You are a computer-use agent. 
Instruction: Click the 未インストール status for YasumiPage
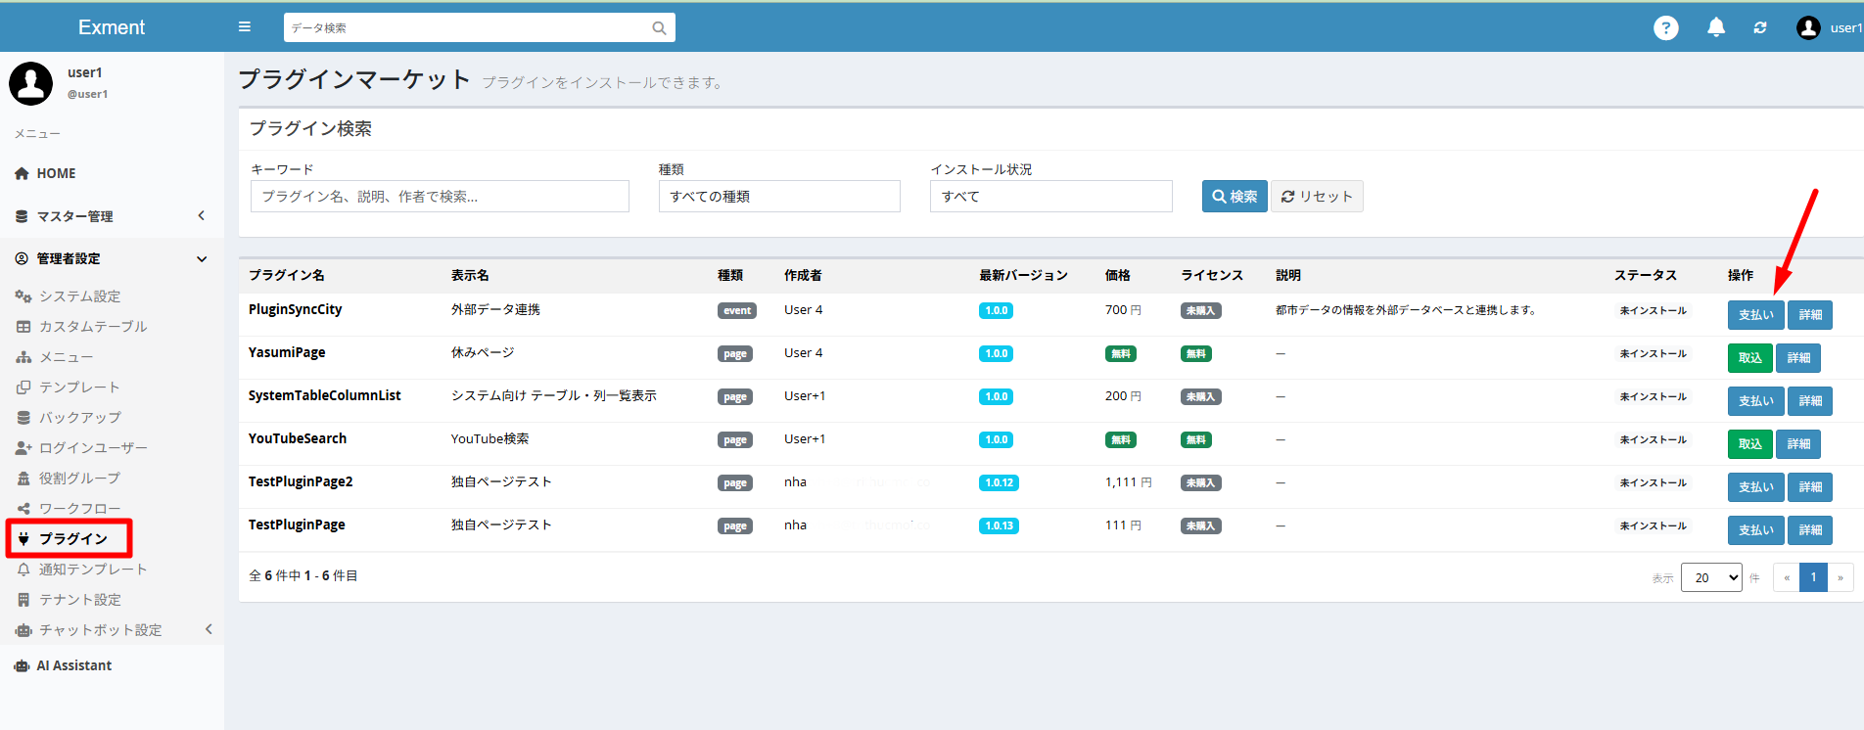1653,354
